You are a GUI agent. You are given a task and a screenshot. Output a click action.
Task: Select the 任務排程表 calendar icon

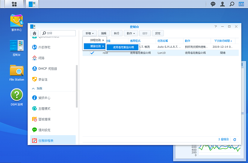coord(34,140)
